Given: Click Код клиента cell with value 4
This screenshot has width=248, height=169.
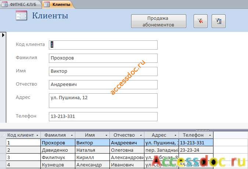Looking at the screenshot, I should click(24, 165).
